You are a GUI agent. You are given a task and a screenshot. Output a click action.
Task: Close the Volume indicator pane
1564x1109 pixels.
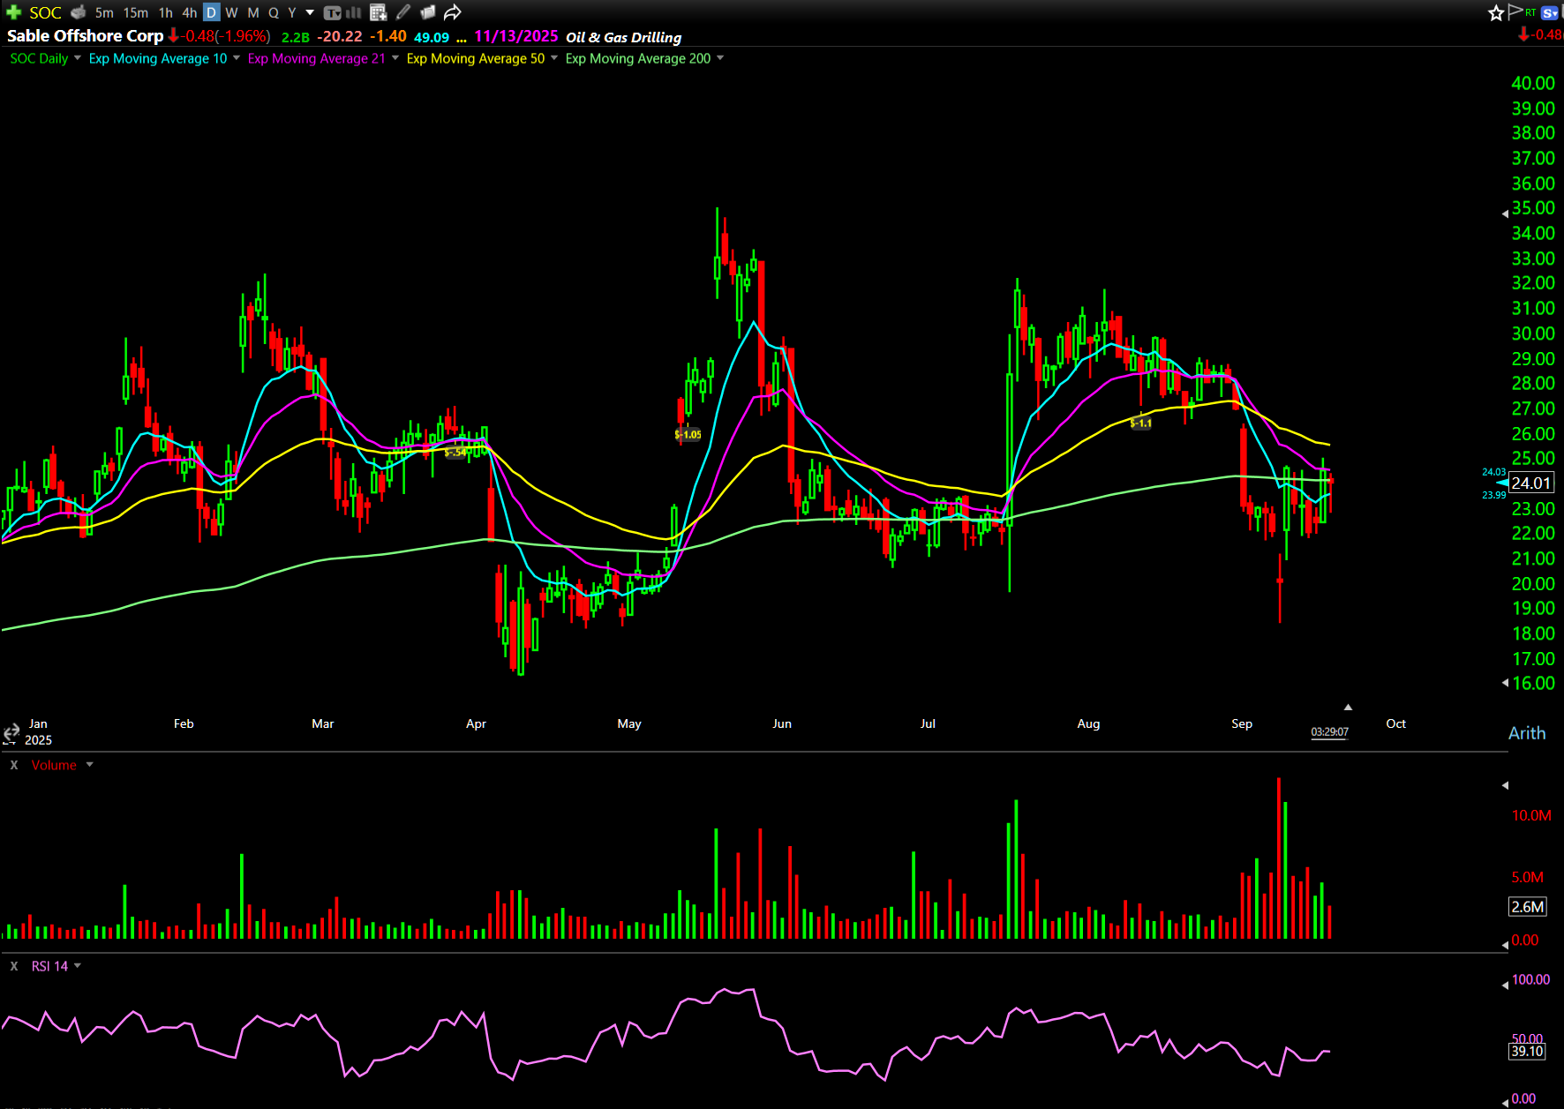tap(14, 765)
